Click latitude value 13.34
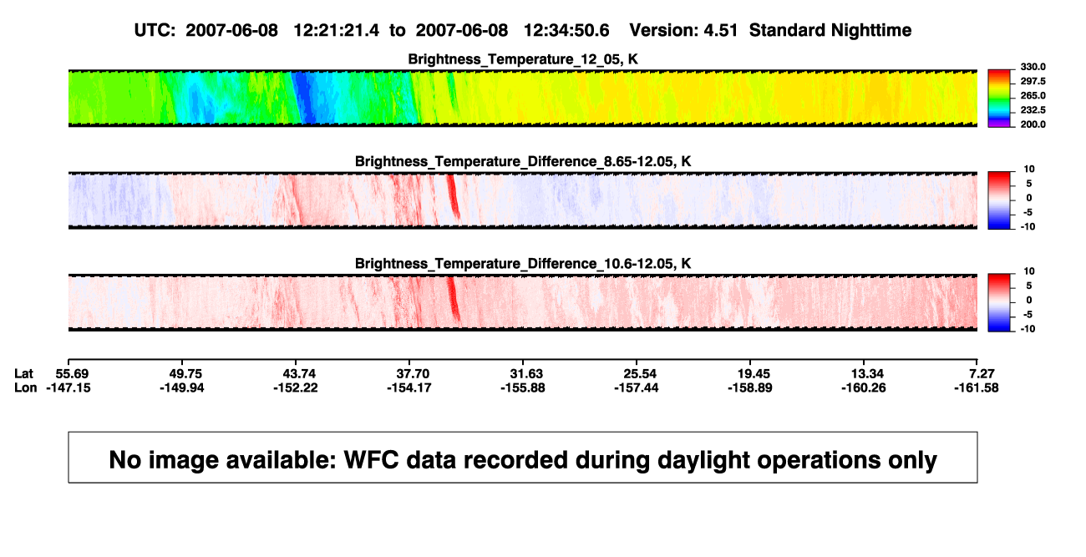The height and width of the screenshot is (557, 1086). [867, 373]
